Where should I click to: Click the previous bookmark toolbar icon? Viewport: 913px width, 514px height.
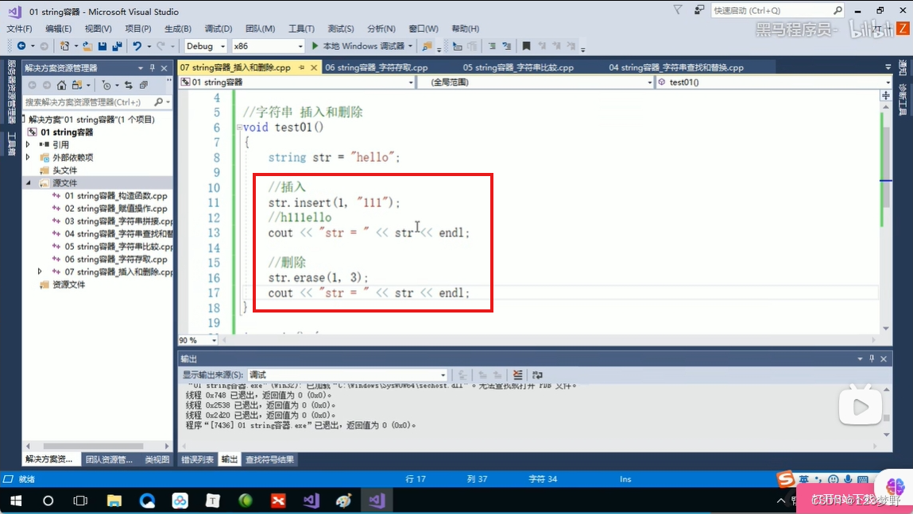(x=542, y=46)
